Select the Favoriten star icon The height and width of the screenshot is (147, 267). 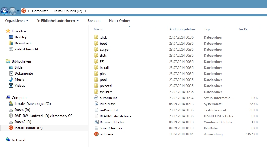(x=8, y=31)
